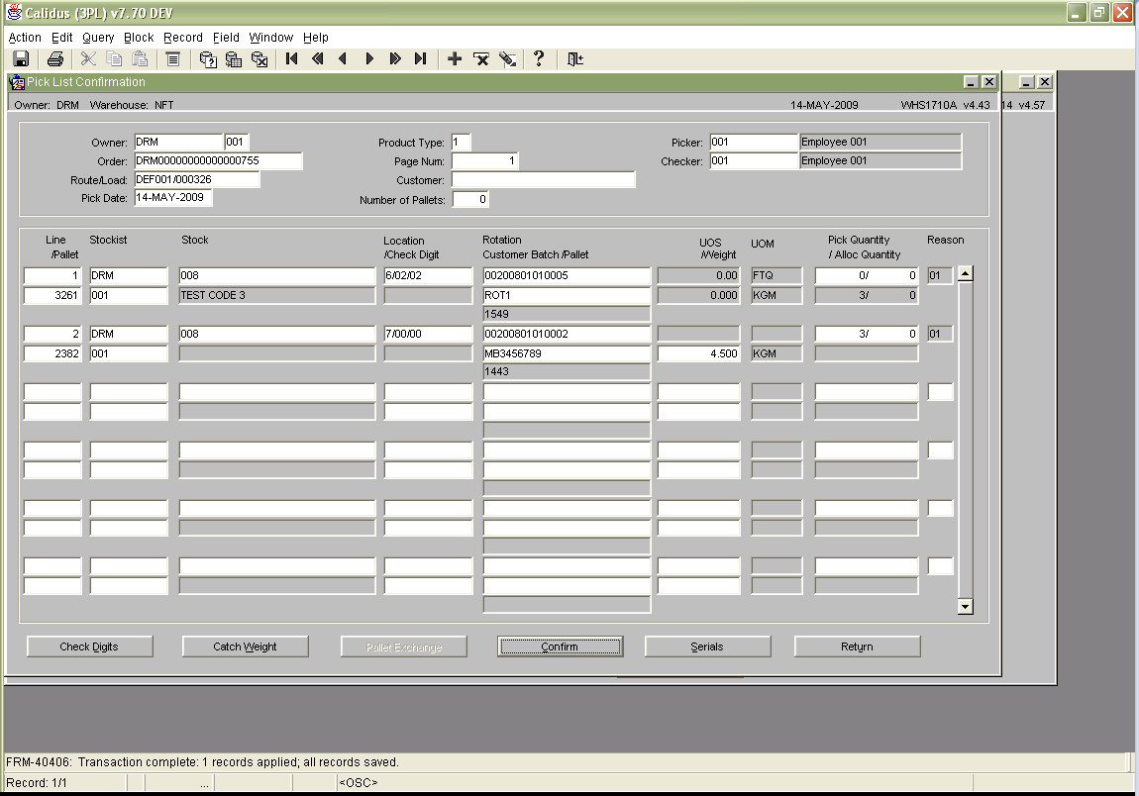1139x796 pixels.
Task: Click pallet number field 3261
Action: [52, 295]
